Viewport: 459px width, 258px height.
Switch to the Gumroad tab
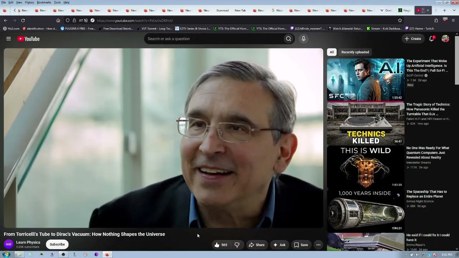click(x=222, y=10)
